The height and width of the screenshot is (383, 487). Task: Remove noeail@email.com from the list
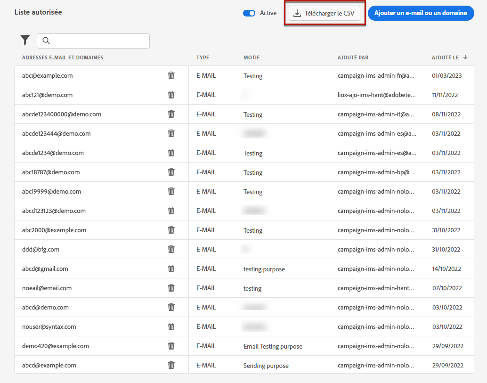pyautogui.click(x=171, y=288)
